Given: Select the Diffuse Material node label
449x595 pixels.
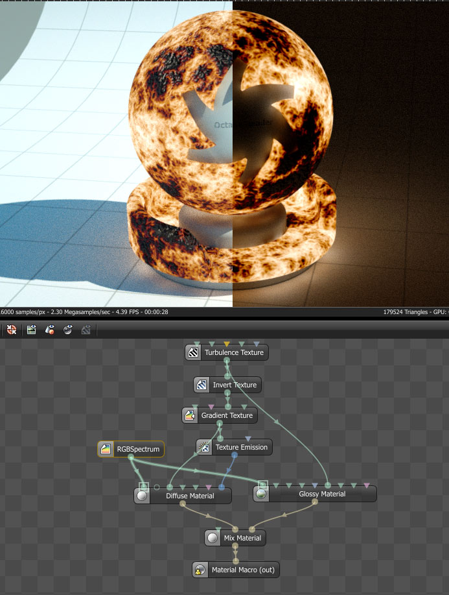Looking at the screenshot, I should pos(190,496).
